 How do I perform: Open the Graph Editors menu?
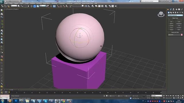coord(47,3)
